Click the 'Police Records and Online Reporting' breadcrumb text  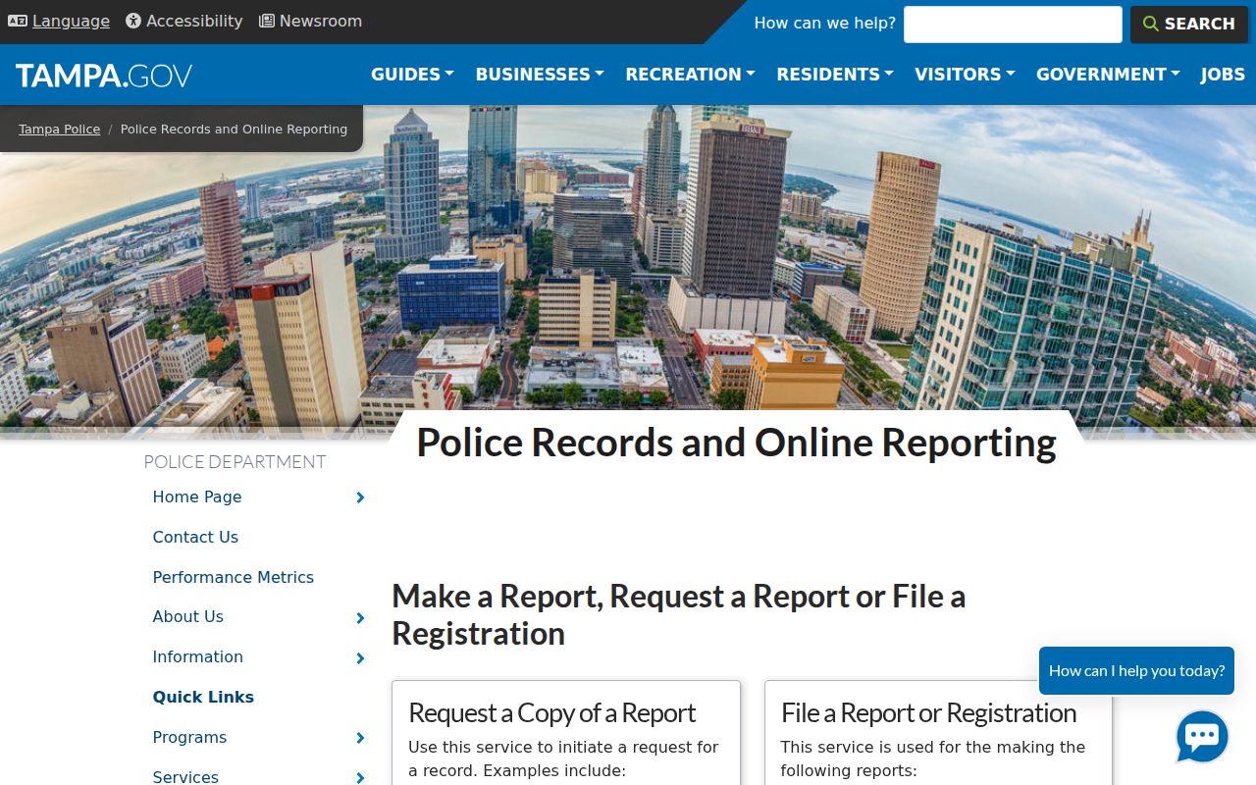[234, 129]
